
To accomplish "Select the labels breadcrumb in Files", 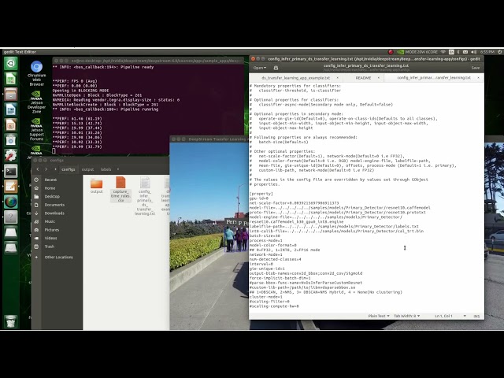I will coord(106,169).
